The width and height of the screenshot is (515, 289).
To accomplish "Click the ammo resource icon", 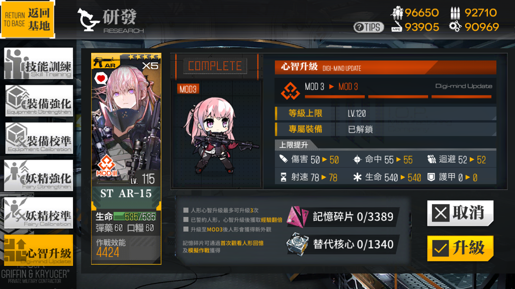I will (455, 13).
